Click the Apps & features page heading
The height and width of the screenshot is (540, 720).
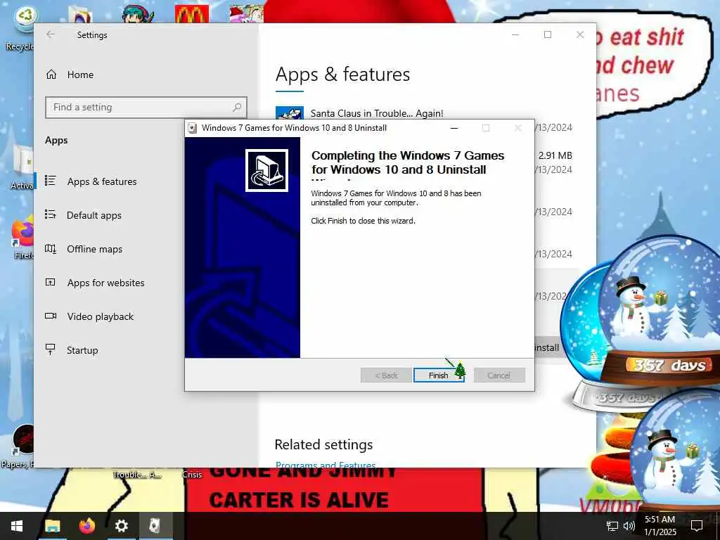click(342, 75)
